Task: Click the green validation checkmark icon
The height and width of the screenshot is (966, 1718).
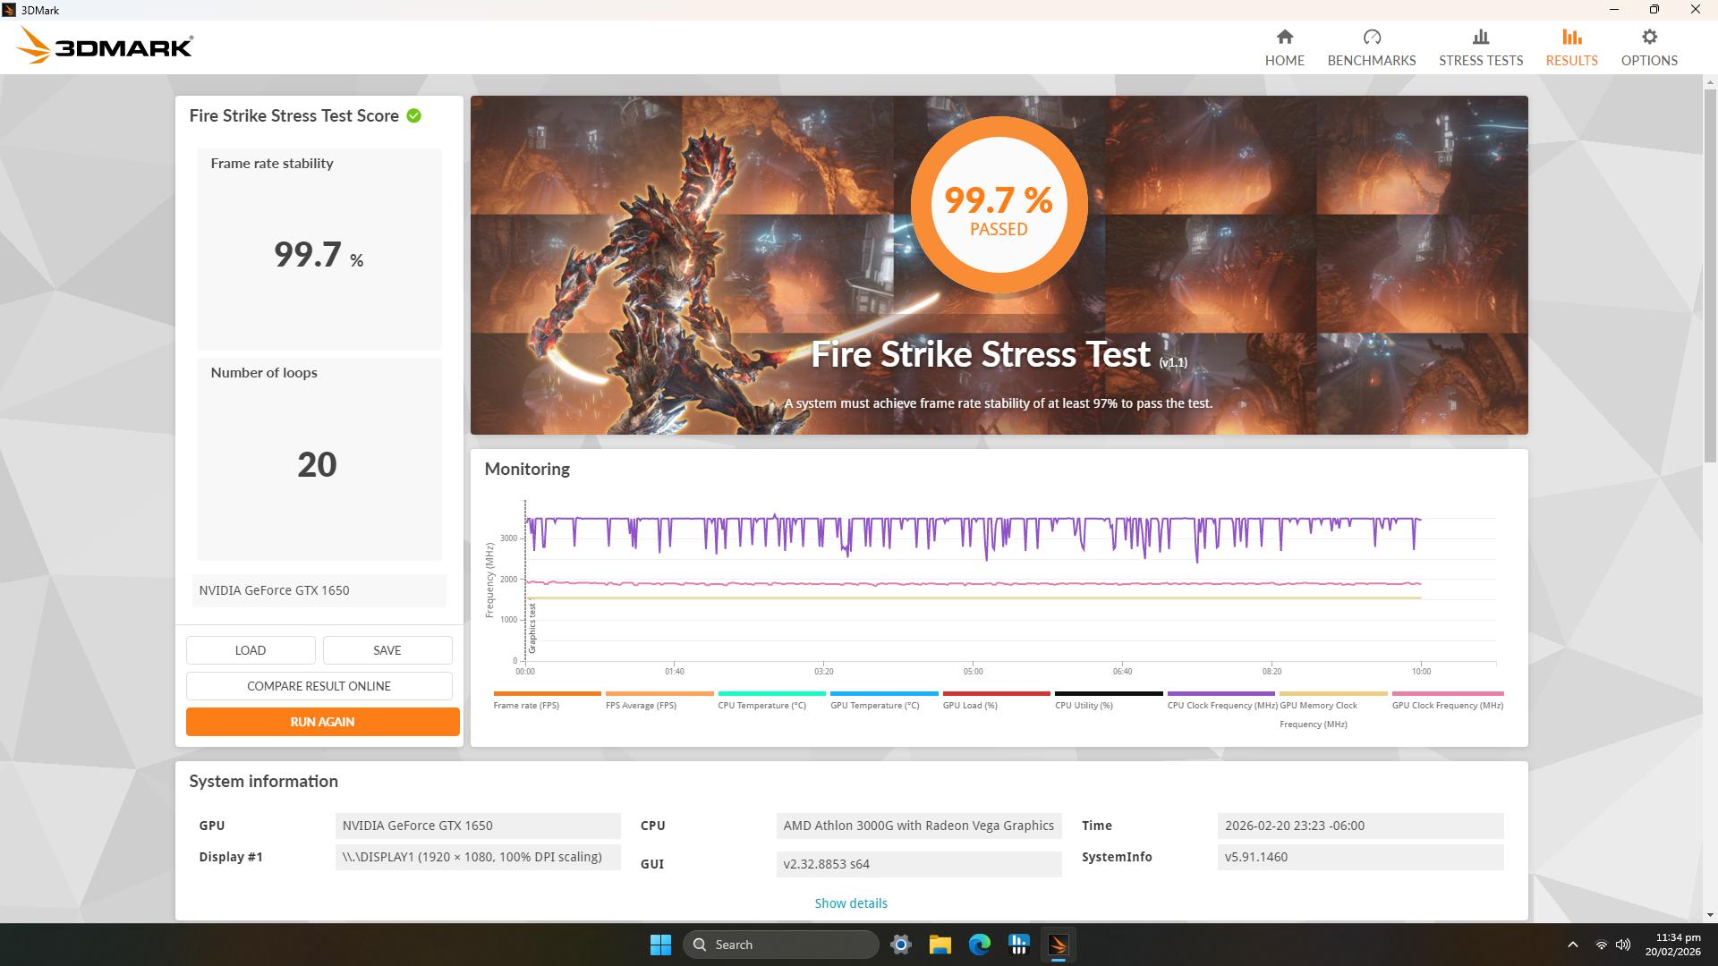Action: point(413,115)
